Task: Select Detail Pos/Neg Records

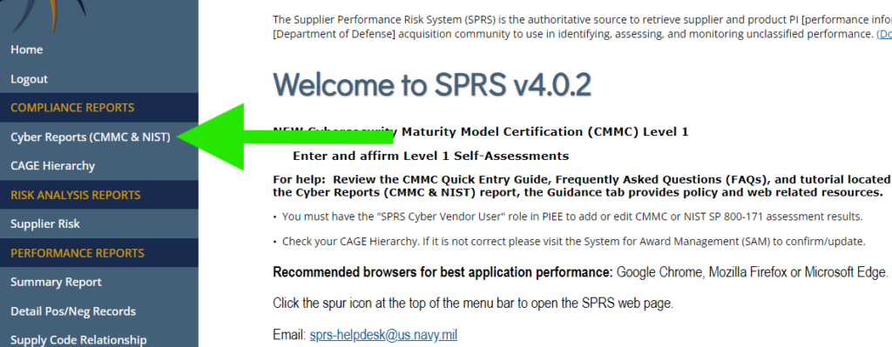Action: [73, 311]
